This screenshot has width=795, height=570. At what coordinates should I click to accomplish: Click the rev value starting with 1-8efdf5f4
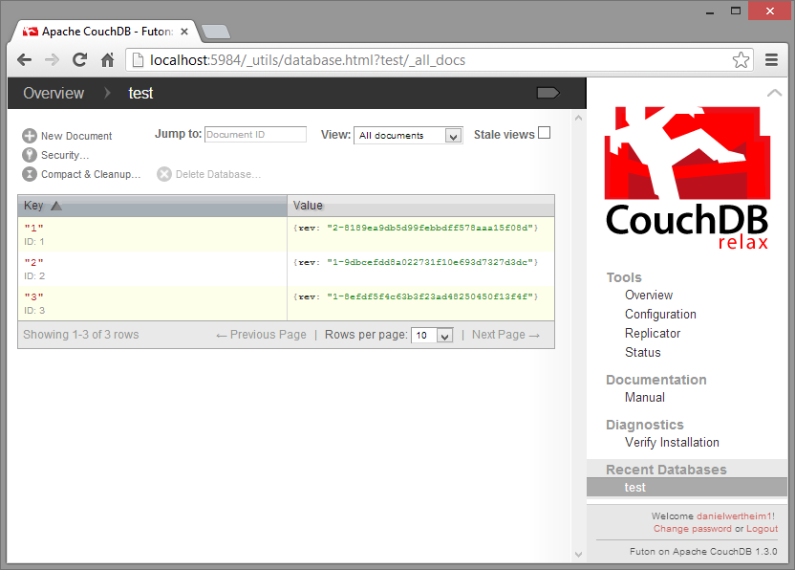coord(430,296)
